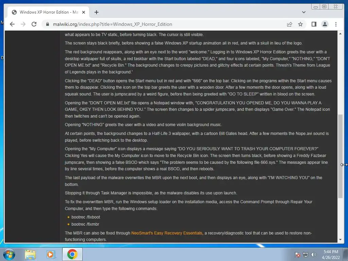The image size is (348, 261).
Task: Restore down the Chrome window
Action: pyautogui.click(x=324, y=7)
